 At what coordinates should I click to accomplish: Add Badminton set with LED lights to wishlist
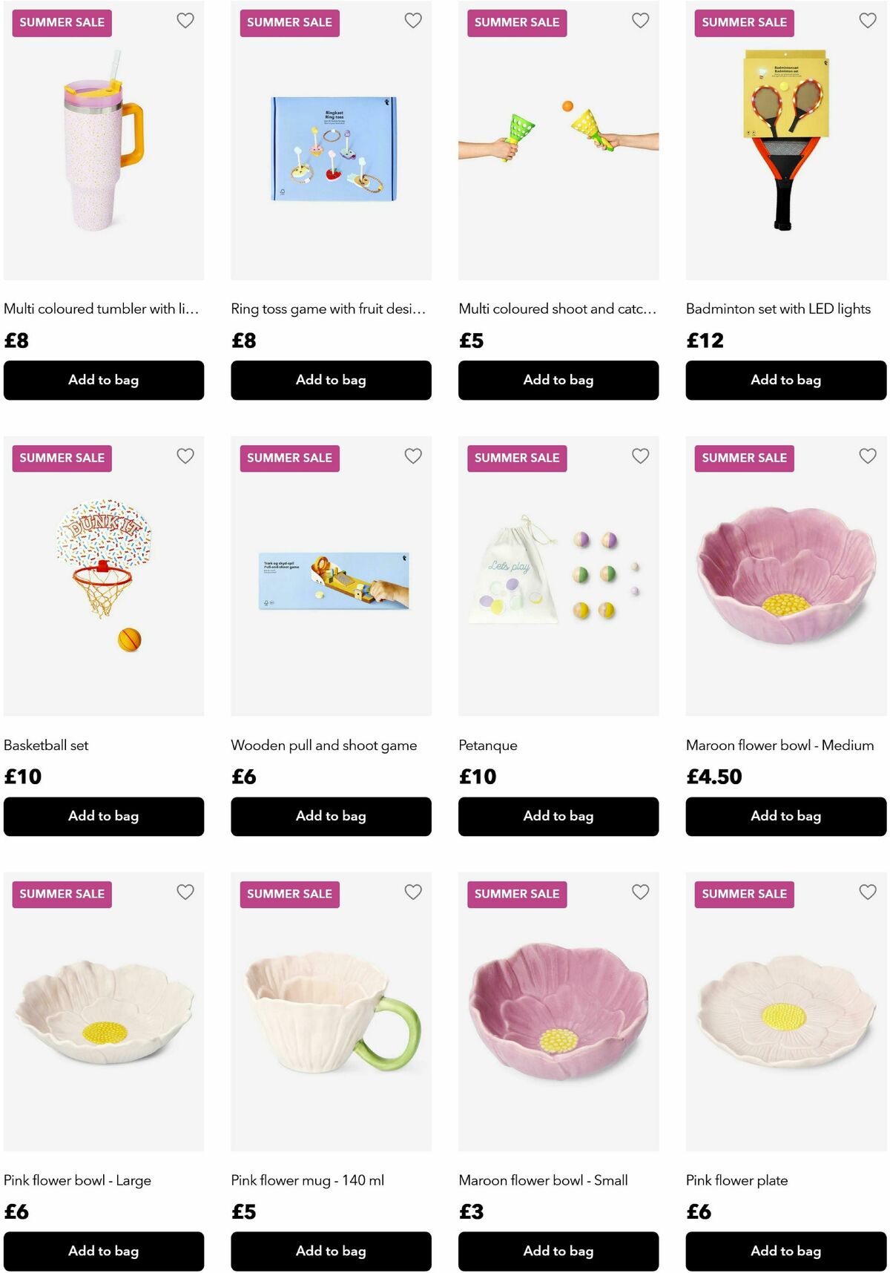(868, 21)
